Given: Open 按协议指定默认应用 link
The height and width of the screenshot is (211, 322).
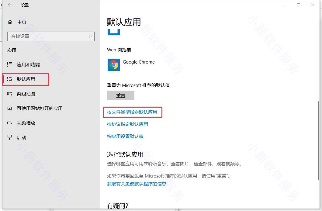Looking at the screenshot, I should [127, 124].
